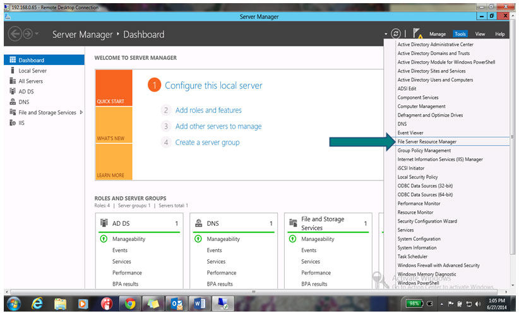
Task: Open the navigation history dropdown arrow
Action: click(x=37, y=33)
